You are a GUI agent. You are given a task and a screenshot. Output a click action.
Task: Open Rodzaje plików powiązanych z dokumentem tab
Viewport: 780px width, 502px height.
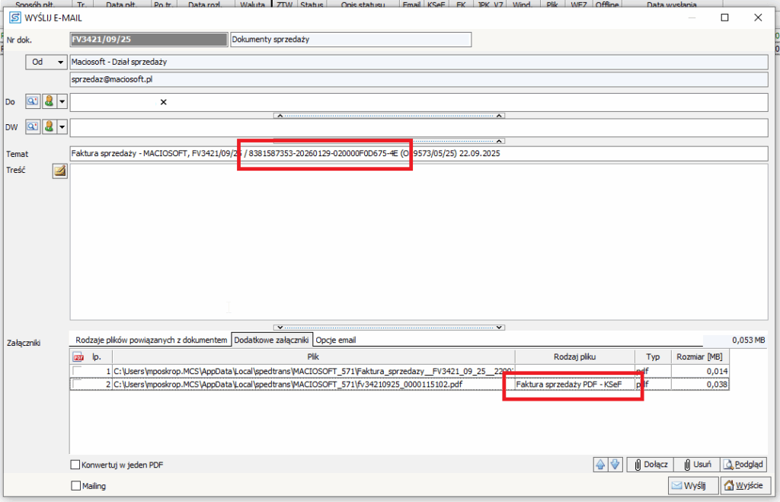tap(152, 340)
